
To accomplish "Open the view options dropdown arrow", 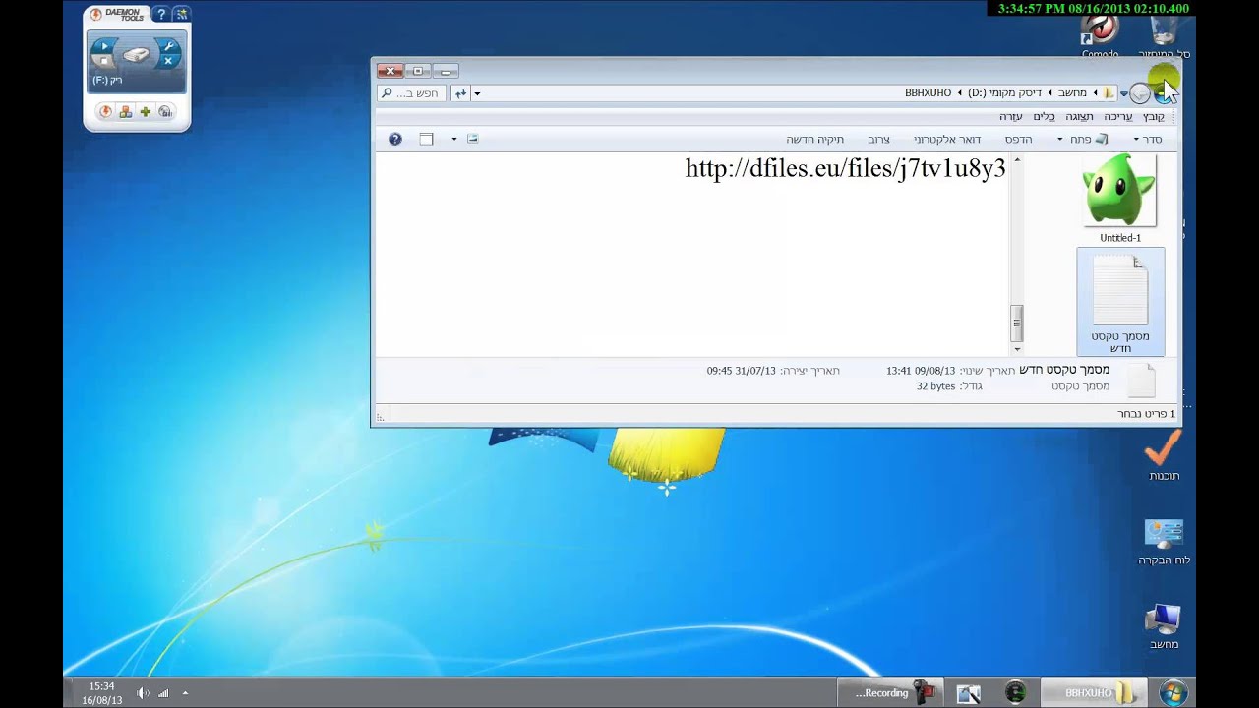I will coord(454,140).
